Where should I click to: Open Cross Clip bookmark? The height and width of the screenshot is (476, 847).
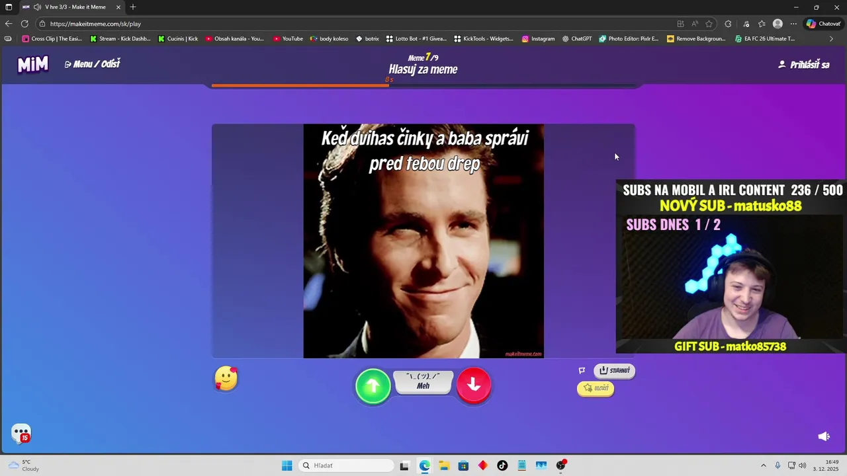pos(52,39)
